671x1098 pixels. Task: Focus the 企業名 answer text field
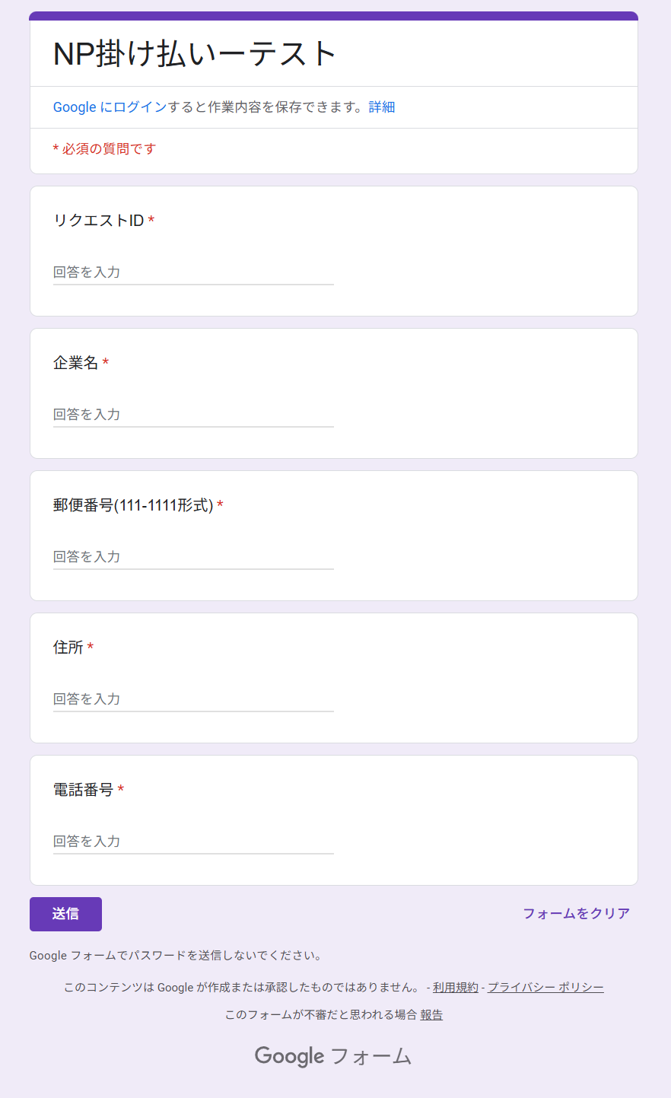[193, 415]
